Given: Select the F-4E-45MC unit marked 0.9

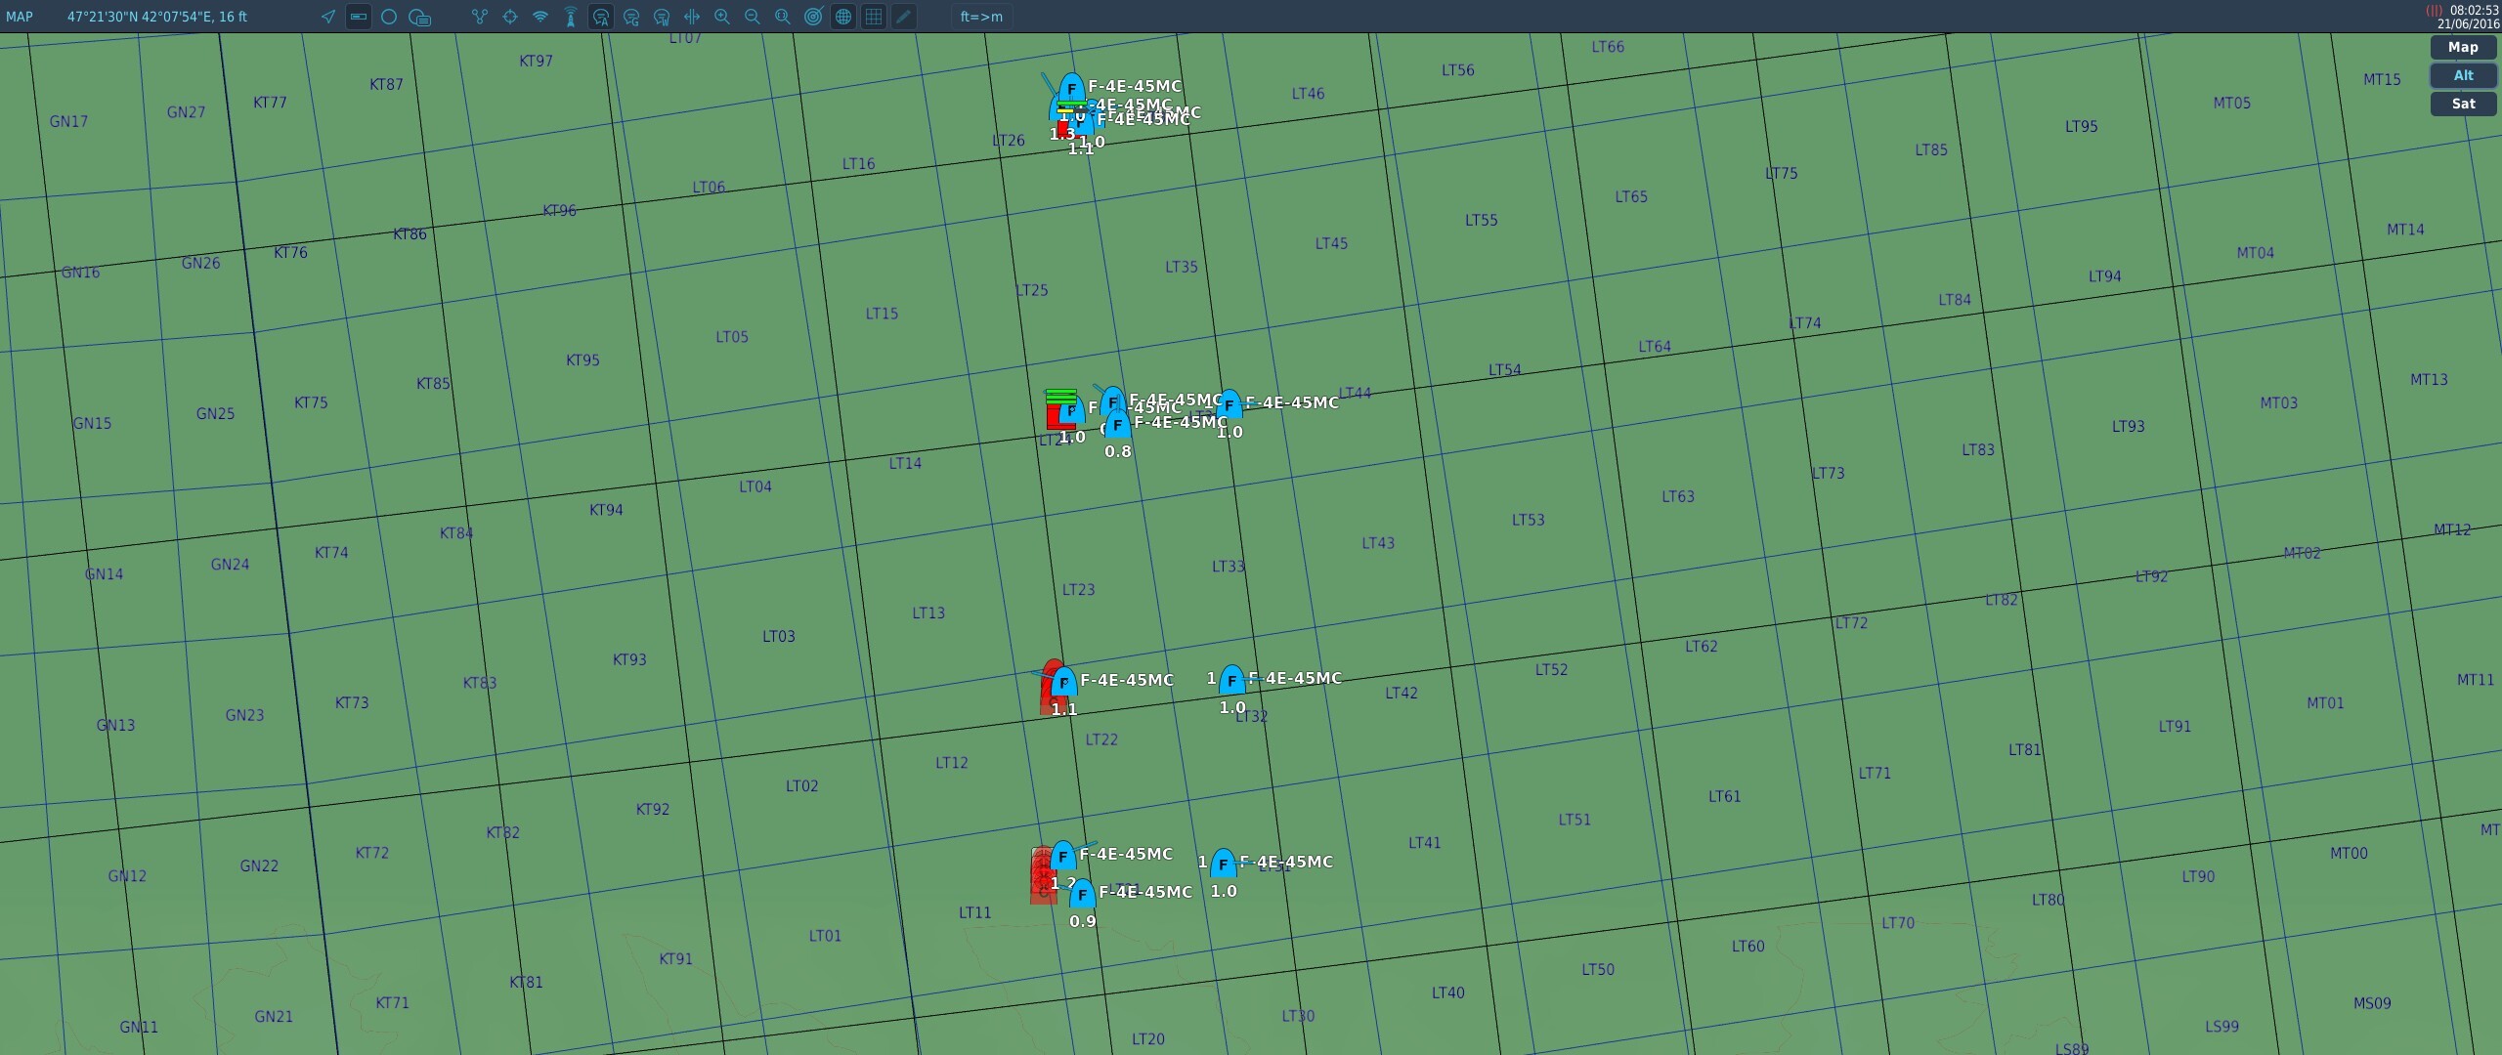Looking at the screenshot, I should pyautogui.click(x=1082, y=895).
